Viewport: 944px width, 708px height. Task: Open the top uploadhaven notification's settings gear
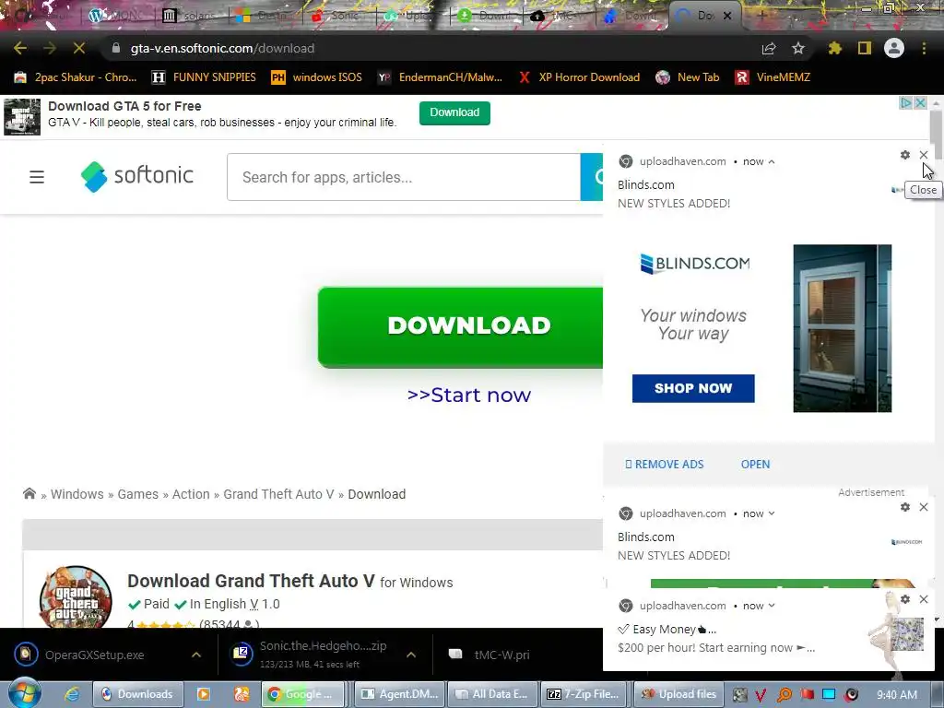tap(905, 155)
